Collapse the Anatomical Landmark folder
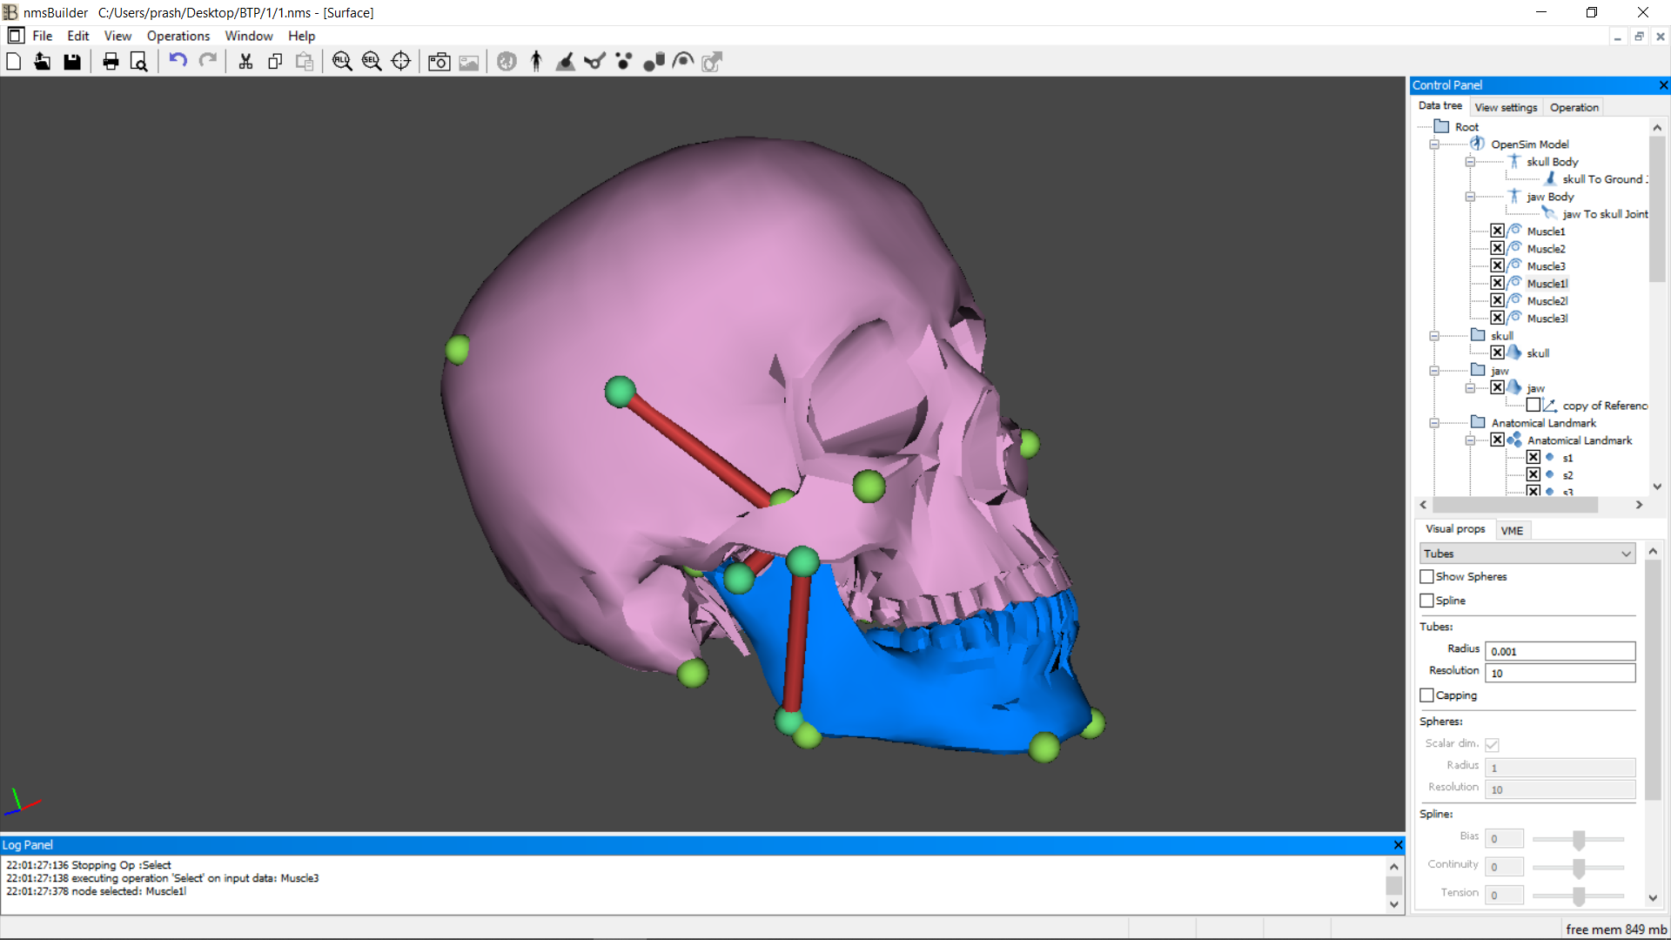This screenshot has height=940, width=1671. pos(1434,423)
